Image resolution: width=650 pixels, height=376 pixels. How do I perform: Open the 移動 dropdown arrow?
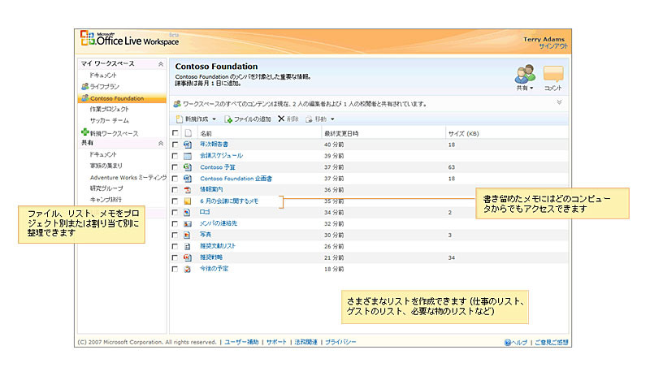332,119
